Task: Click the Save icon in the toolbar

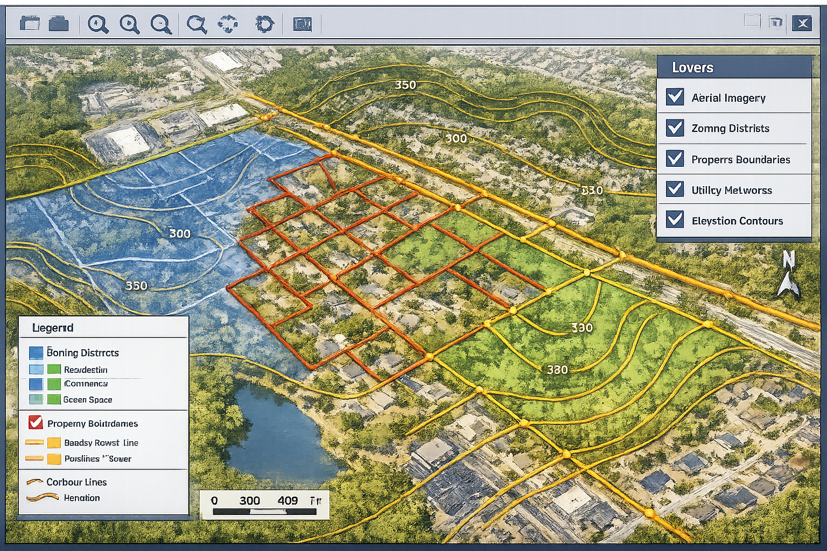Action: [59, 24]
